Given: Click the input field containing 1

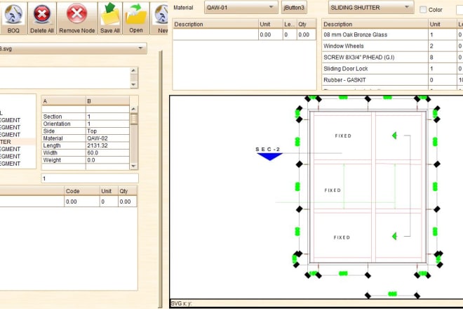Looking at the screenshot, I should point(90,179).
